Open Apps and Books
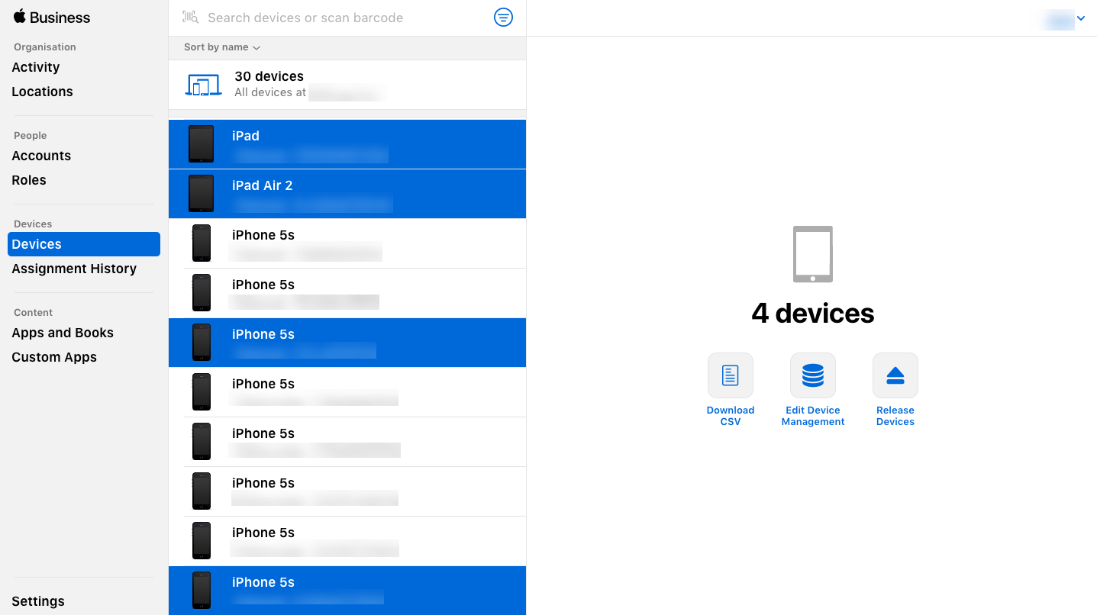Screen dimensions: 1097x615 pyautogui.click(x=63, y=333)
